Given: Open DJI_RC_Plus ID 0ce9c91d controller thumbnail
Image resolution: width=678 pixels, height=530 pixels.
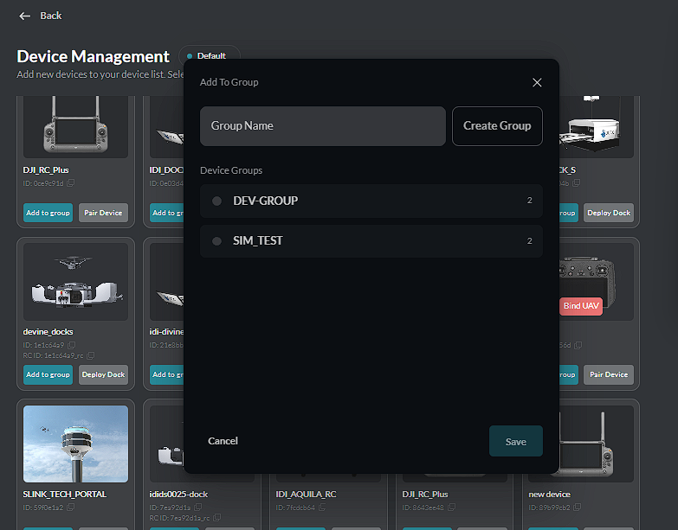Looking at the screenshot, I should (75, 127).
